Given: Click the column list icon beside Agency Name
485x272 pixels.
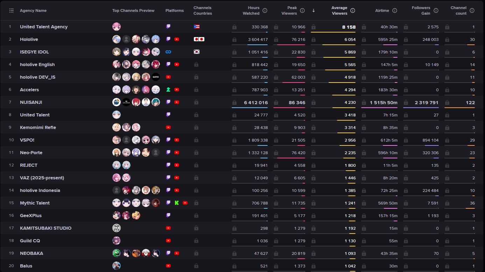Looking at the screenshot, I should tap(12, 10).
